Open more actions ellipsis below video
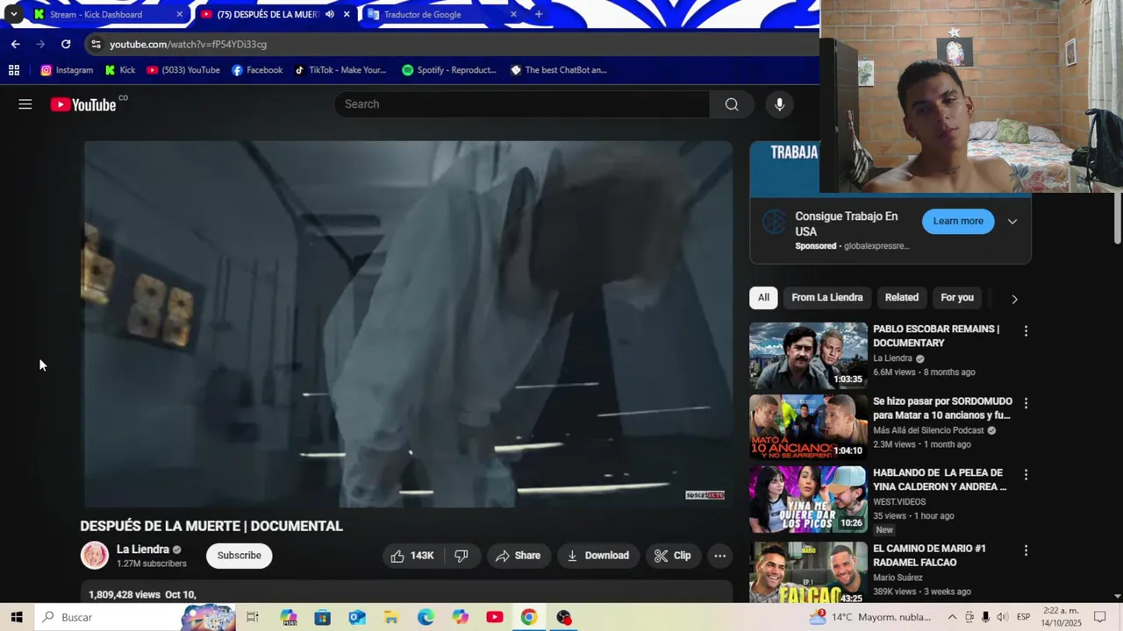 coord(719,556)
